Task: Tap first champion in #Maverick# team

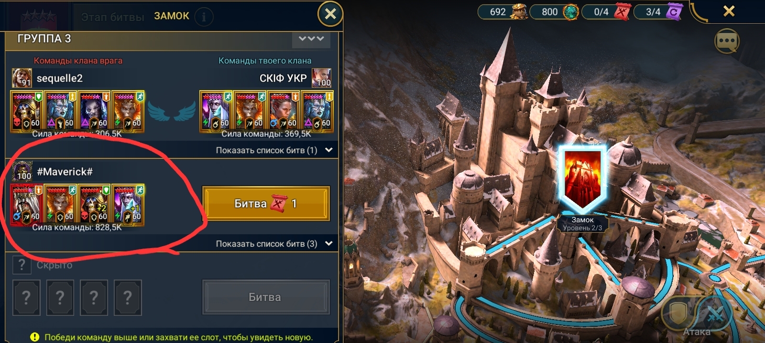Action: [26, 204]
